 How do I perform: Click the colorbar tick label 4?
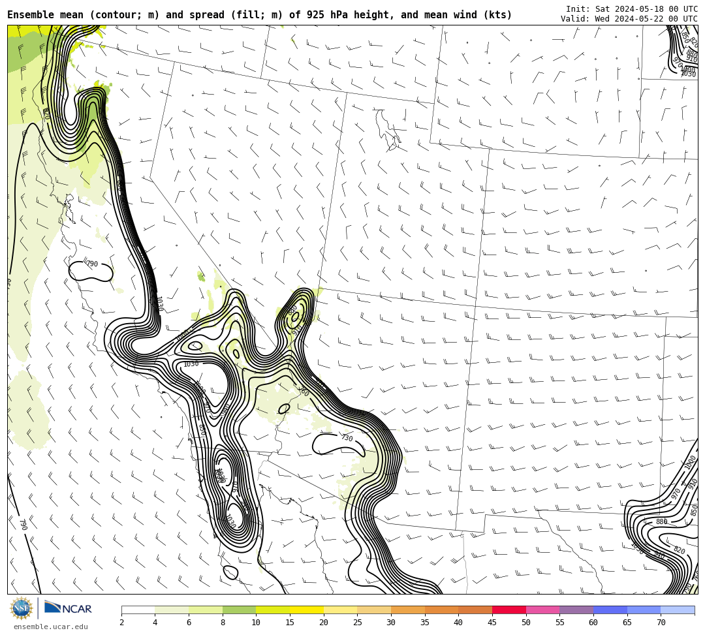coord(155,623)
